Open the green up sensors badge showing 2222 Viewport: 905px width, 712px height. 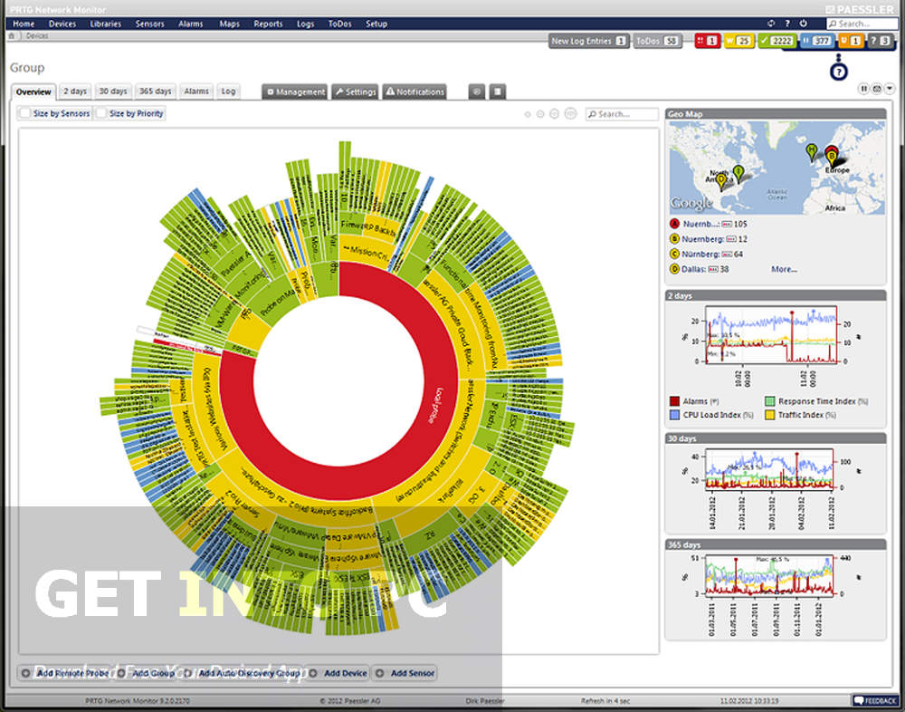(x=776, y=41)
